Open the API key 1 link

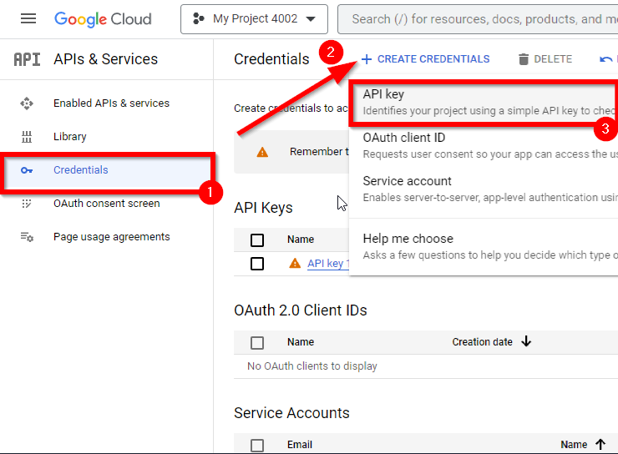point(326,263)
